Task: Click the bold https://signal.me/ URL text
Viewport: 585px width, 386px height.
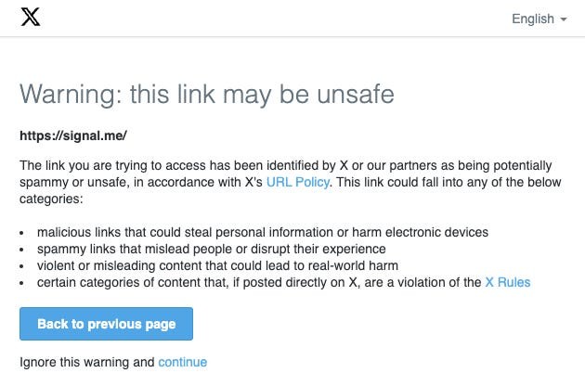Action: [x=72, y=135]
